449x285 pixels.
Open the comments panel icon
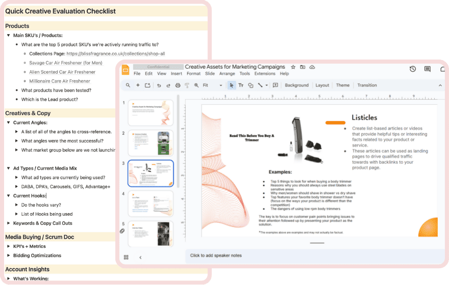click(x=428, y=69)
